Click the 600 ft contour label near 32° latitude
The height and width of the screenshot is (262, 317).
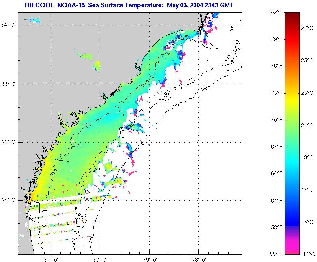(139, 146)
